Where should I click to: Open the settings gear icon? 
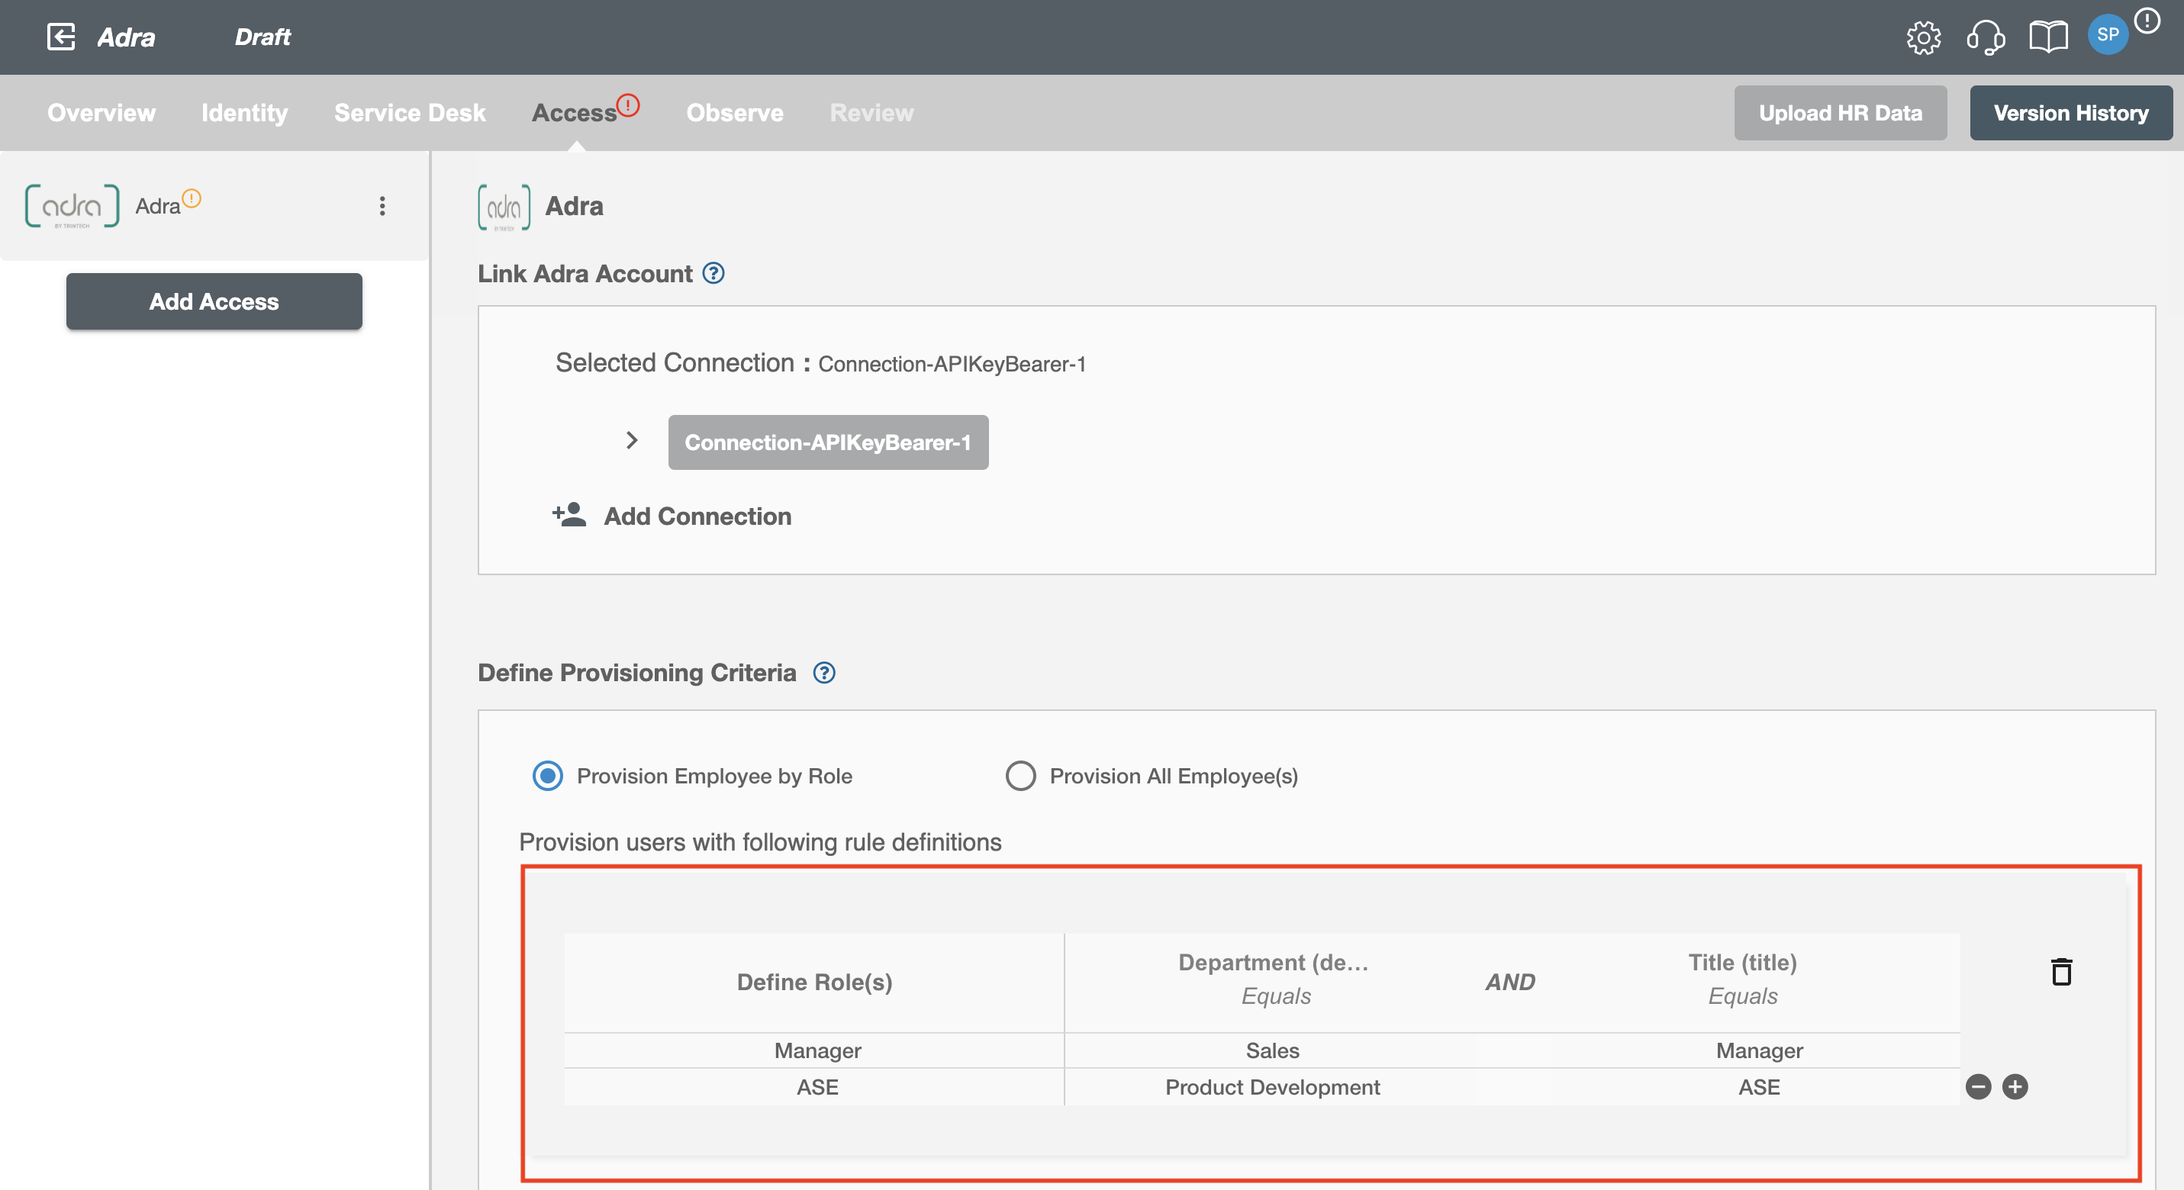(1924, 37)
